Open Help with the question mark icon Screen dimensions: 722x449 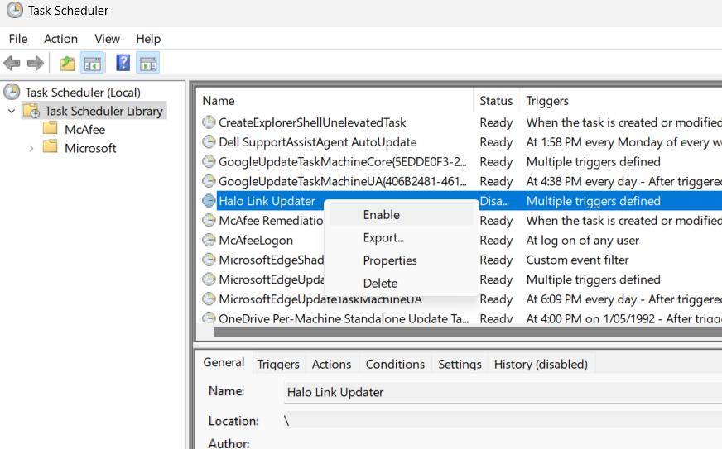pos(123,63)
